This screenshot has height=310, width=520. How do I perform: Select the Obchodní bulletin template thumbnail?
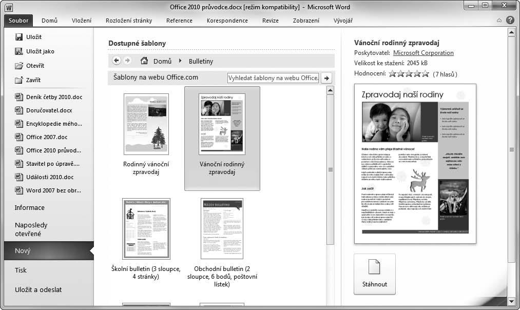222,229
